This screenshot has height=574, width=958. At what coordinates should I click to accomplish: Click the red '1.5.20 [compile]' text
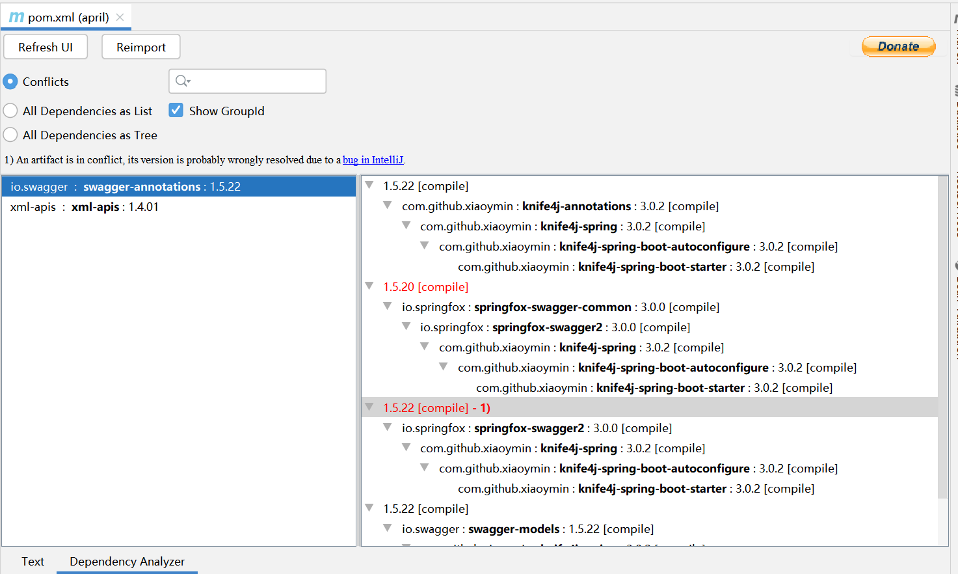(425, 287)
